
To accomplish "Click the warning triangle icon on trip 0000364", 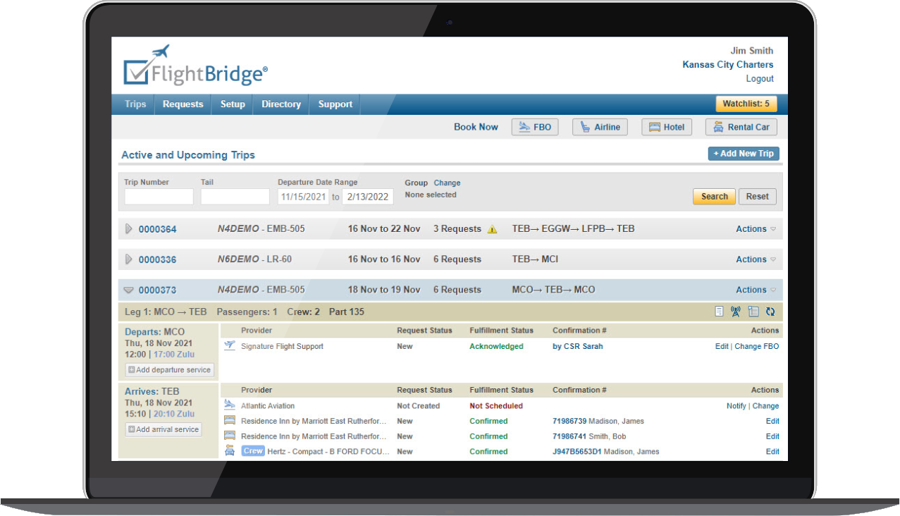I will 493,229.
